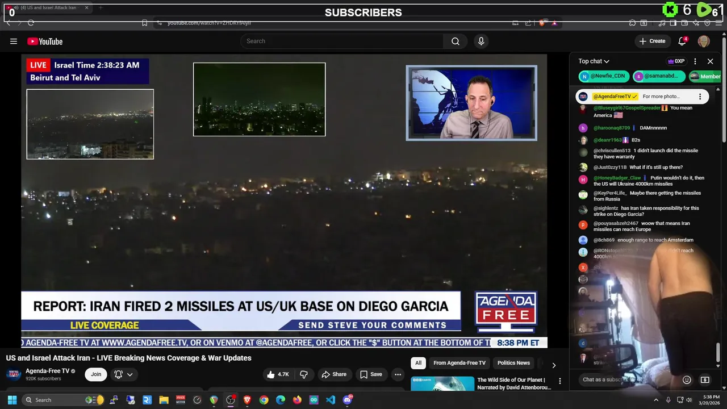Toggle notification bell for Agenda-Free TV

coord(118,374)
